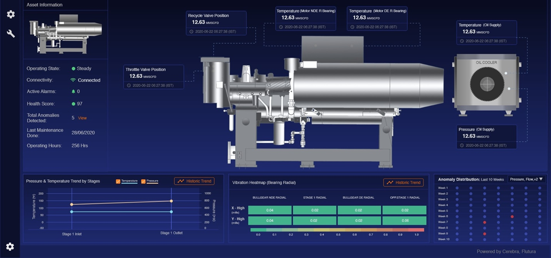Click the Oil Cooler unit graphic
This screenshot has width=551, height=258.
[486, 85]
